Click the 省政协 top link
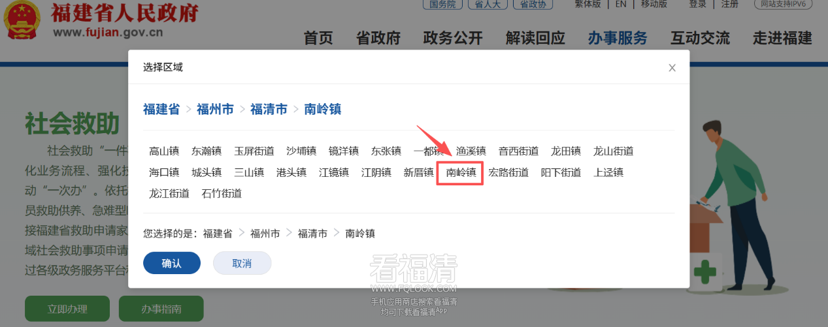 [x=532, y=4]
